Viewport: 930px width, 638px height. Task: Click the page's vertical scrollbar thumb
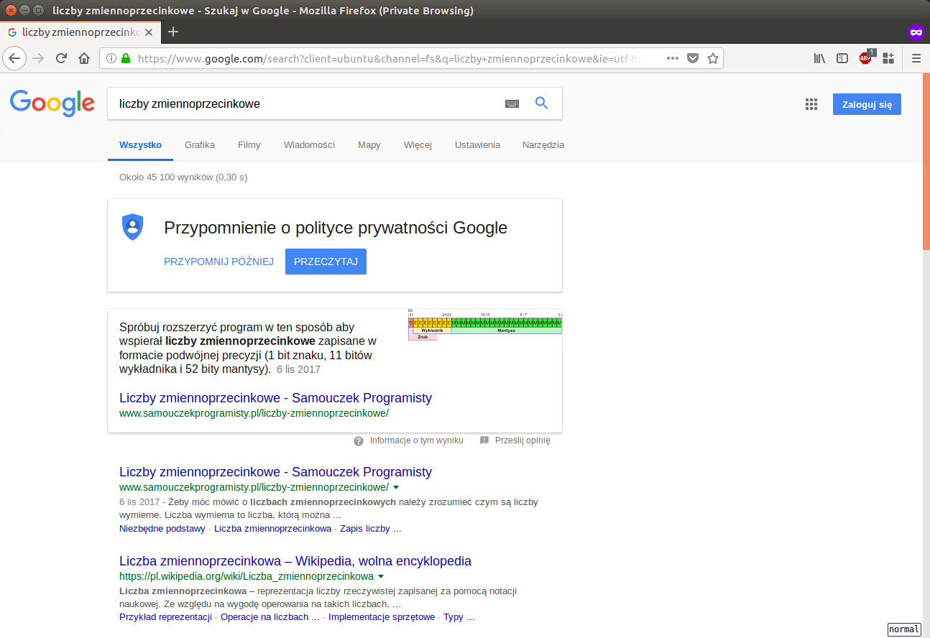tap(926, 161)
